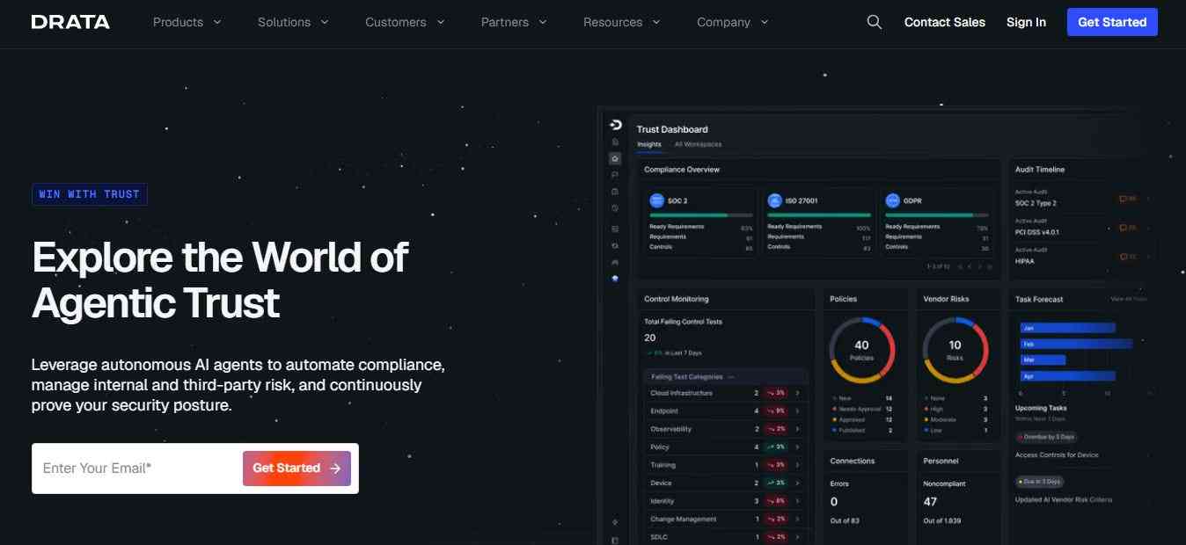Click the Policies donut chart

[x=861, y=350]
